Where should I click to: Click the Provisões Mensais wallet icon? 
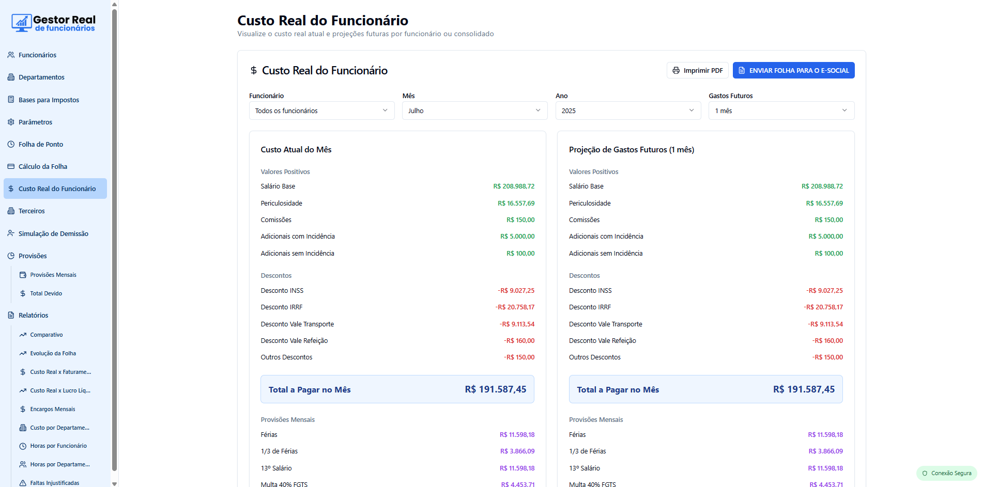click(x=23, y=275)
